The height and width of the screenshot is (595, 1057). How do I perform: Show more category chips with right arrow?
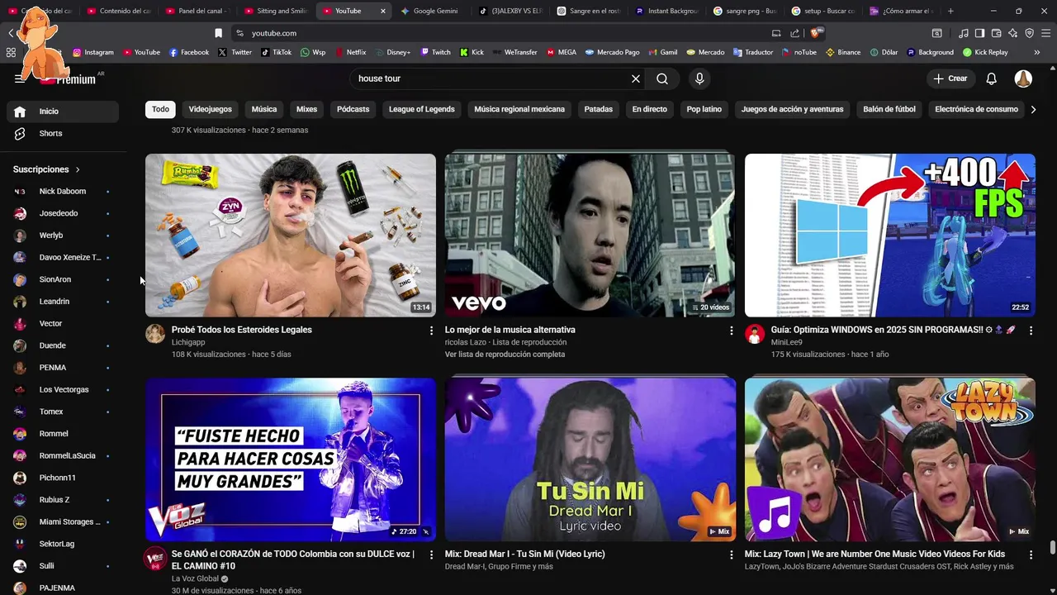1032,109
